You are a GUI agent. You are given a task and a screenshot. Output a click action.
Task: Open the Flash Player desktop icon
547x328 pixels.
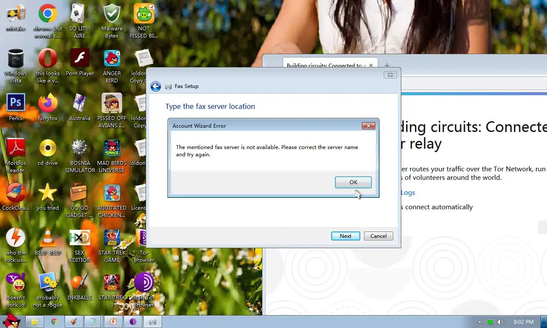coord(80,62)
